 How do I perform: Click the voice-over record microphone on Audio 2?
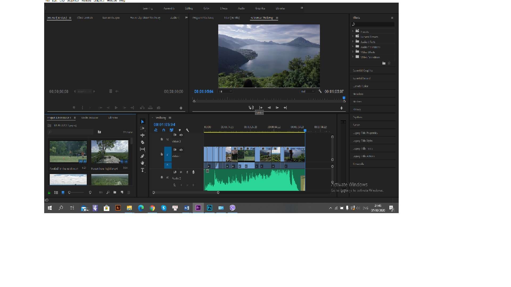pyautogui.click(x=193, y=172)
